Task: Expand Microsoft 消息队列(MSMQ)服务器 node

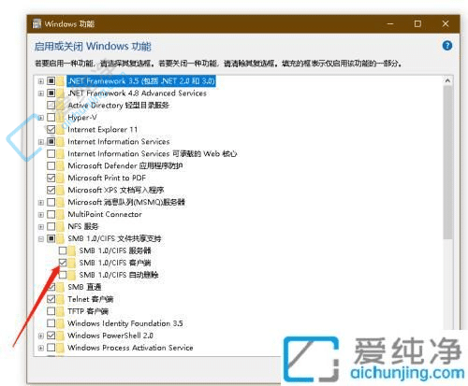Action: [x=41, y=203]
